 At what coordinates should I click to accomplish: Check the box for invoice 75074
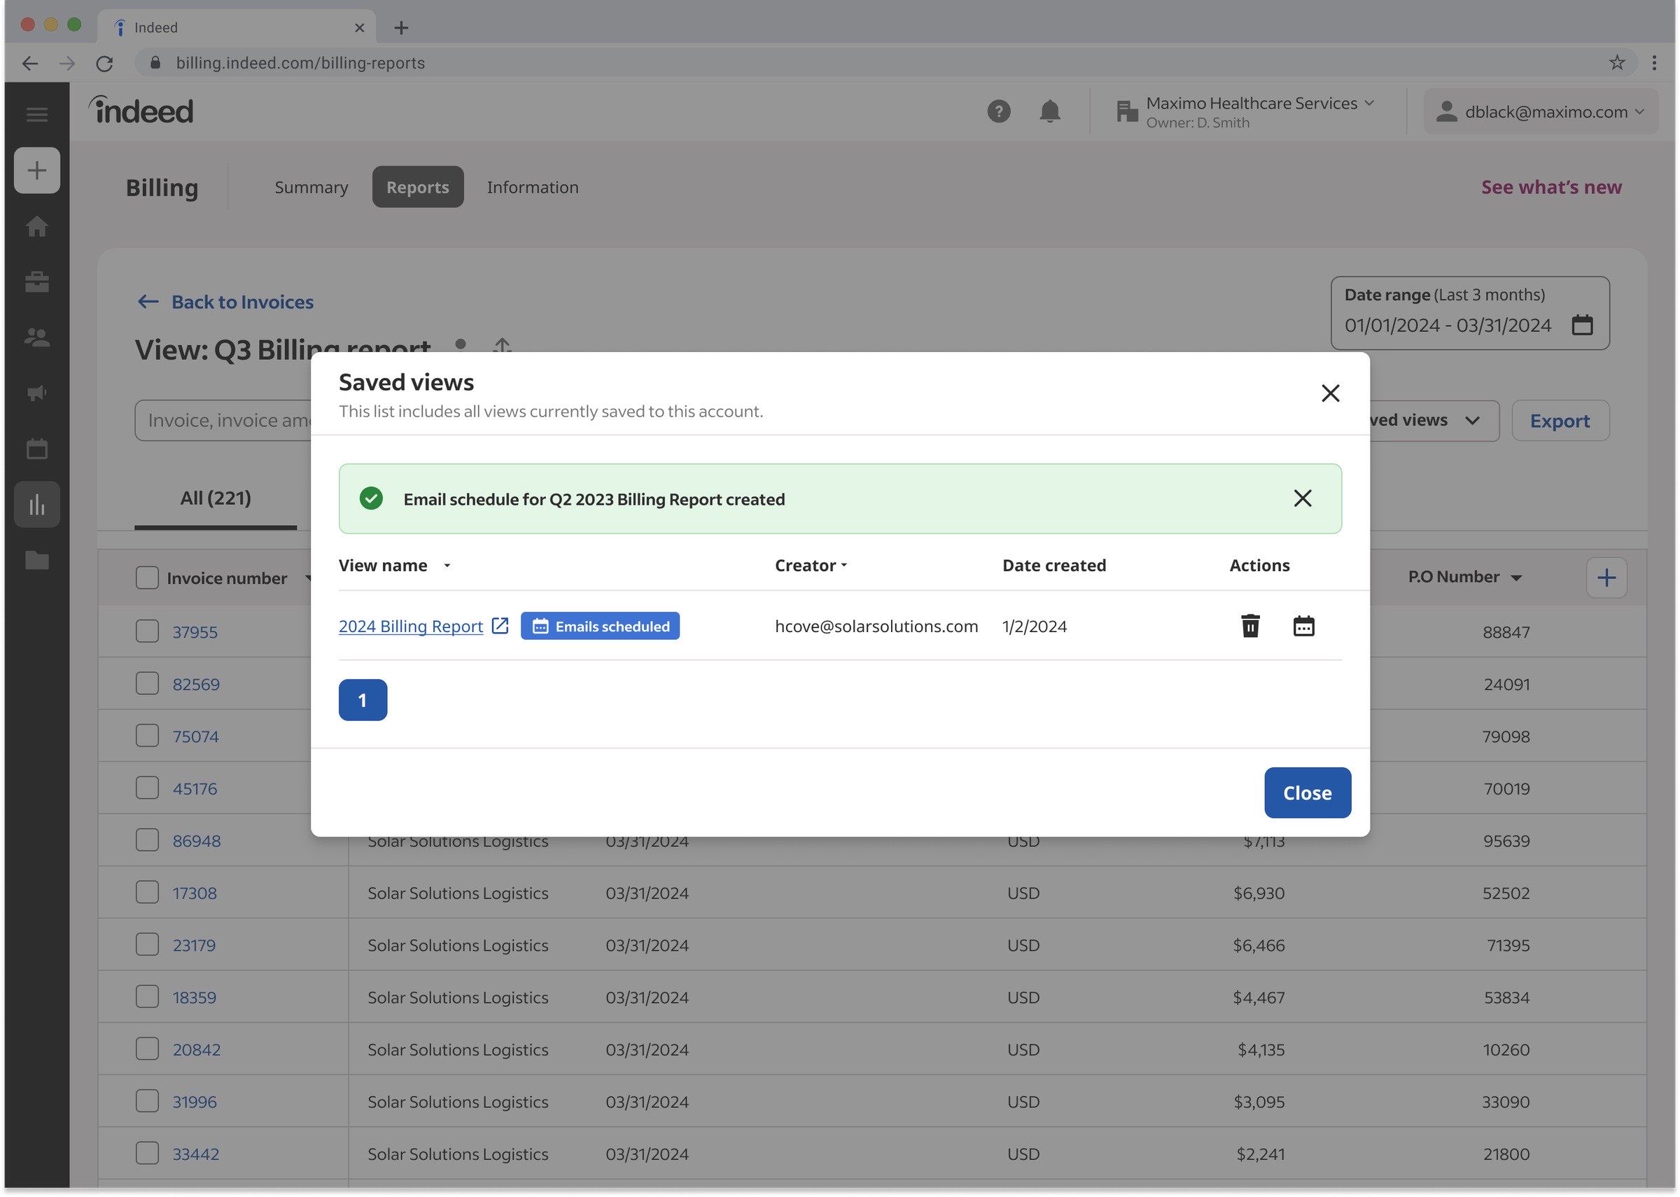coord(148,736)
